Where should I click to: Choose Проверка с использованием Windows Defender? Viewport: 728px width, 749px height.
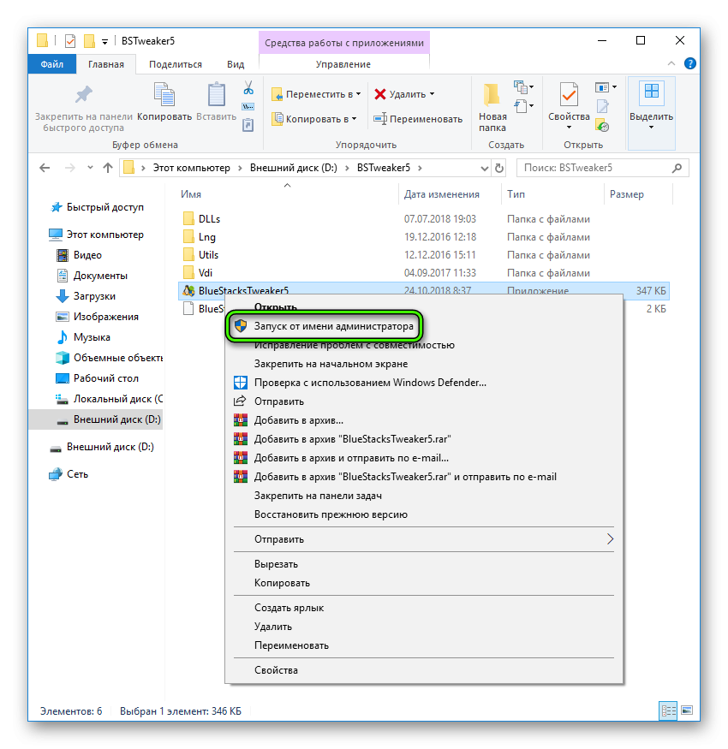370,383
